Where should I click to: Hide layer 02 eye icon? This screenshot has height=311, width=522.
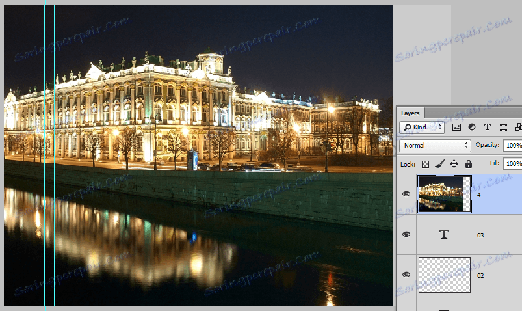pos(406,275)
